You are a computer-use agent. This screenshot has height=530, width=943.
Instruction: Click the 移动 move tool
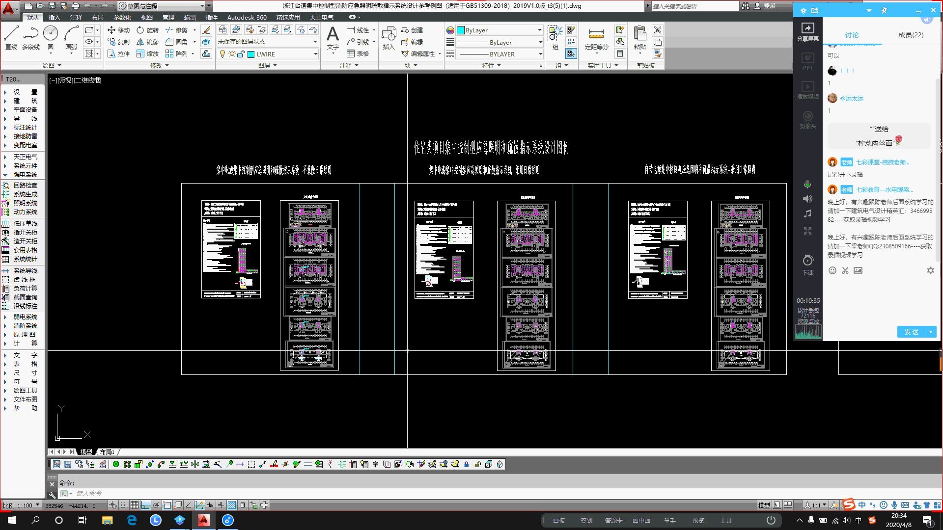pyautogui.click(x=118, y=30)
